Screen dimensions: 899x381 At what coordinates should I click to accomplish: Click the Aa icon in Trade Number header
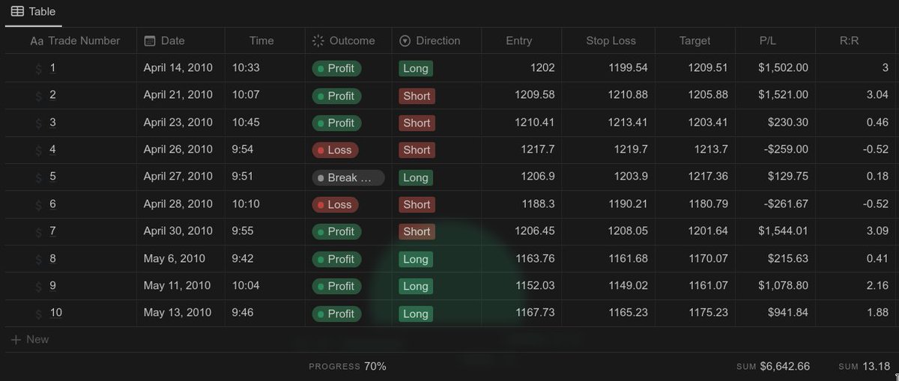[x=37, y=41]
